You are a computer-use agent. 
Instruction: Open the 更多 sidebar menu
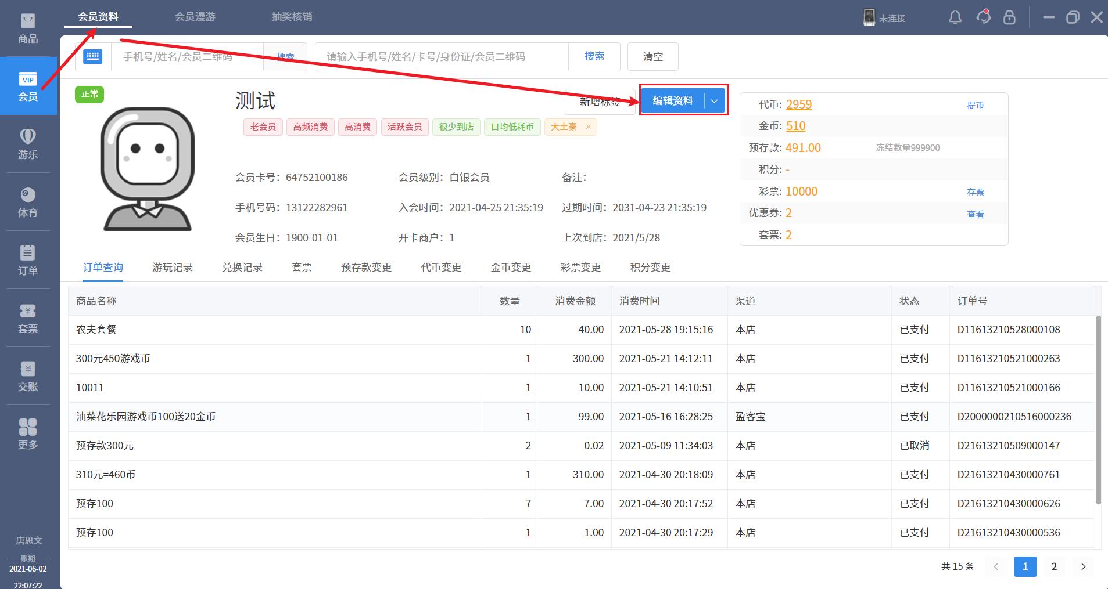pyautogui.click(x=28, y=434)
